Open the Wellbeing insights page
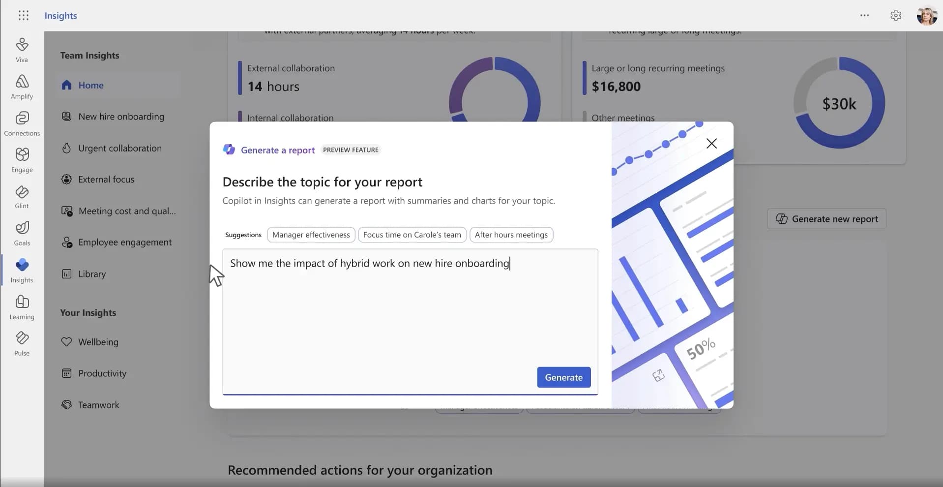This screenshot has height=487, width=943. point(98,342)
